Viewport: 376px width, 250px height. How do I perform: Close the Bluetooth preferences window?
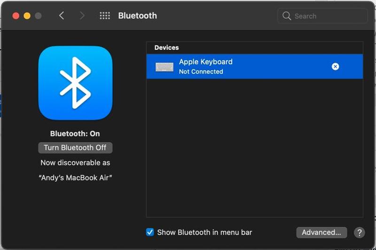(16, 16)
